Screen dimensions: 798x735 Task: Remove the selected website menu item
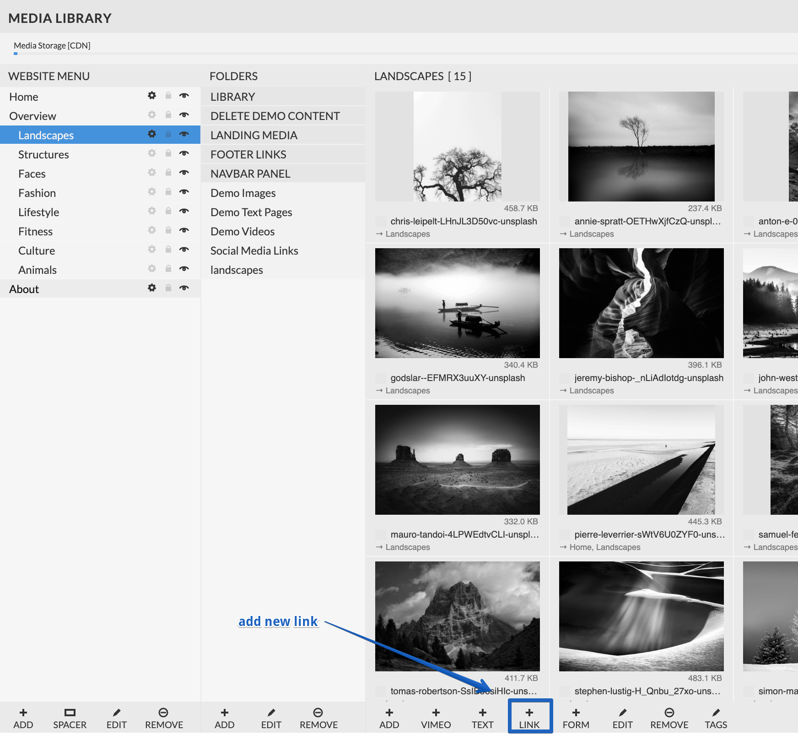click(x=164, y=719)
